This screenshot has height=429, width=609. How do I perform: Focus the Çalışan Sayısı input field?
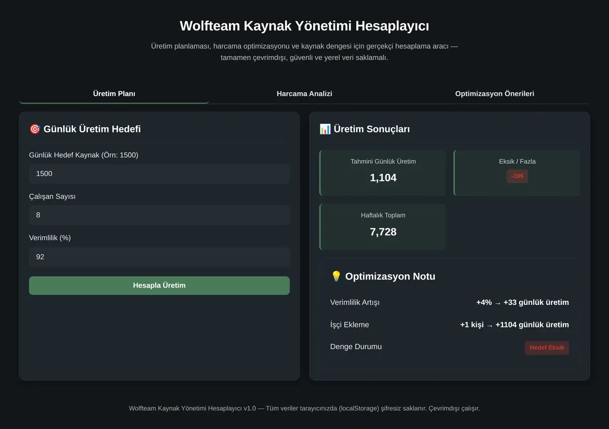(x=159, y=215)
